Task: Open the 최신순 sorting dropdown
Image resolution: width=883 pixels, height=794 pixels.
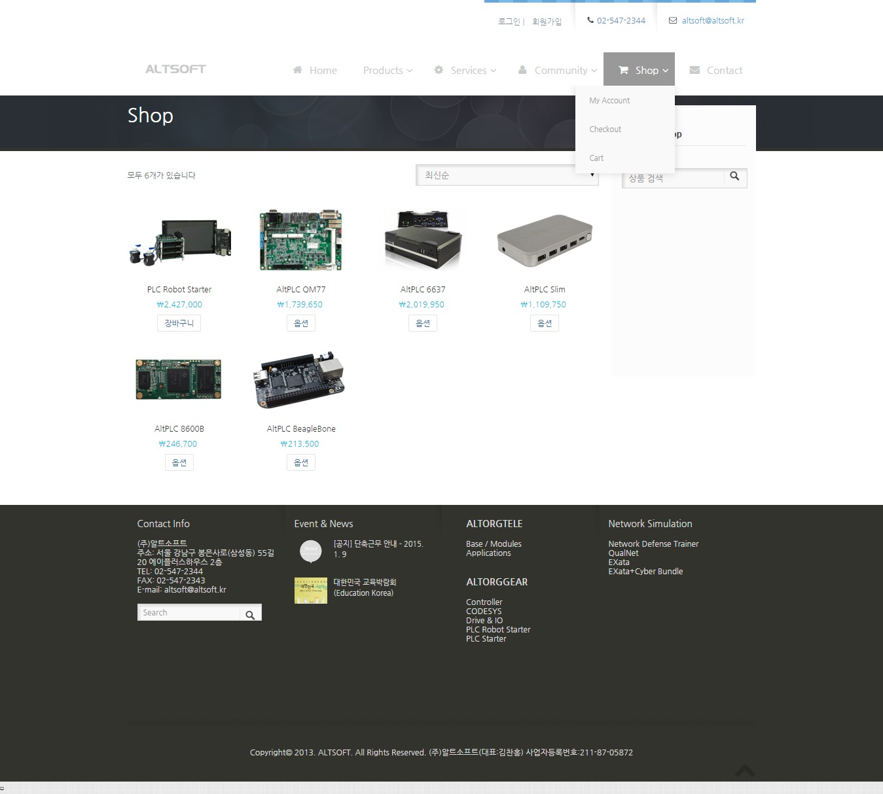Action: (x=507, y=175)
